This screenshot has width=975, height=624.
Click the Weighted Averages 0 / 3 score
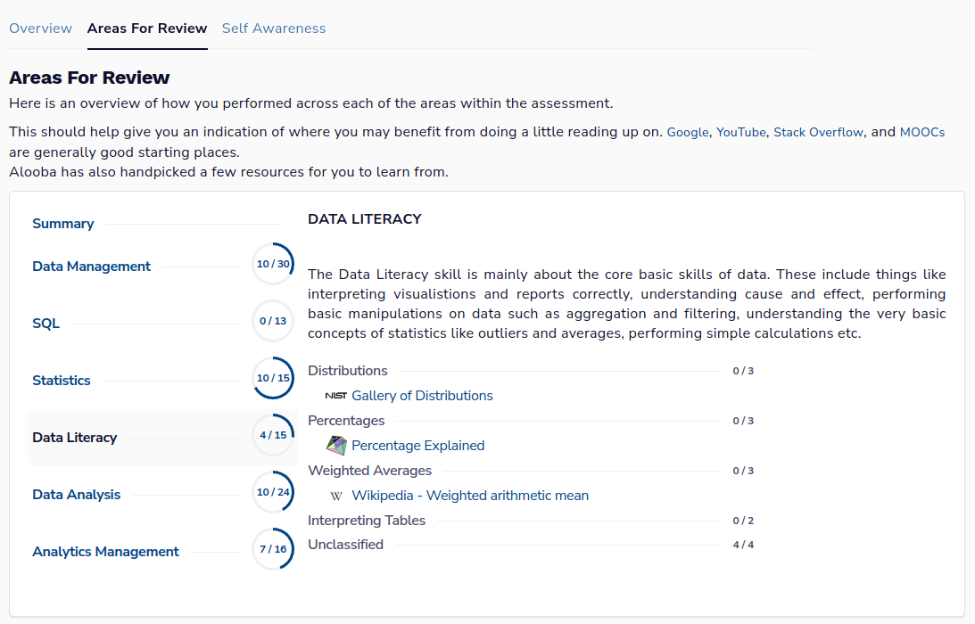[x=743, y=471]
